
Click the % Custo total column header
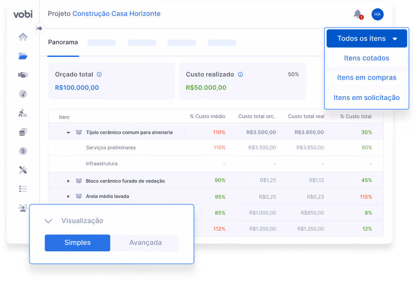coord(356,116)
